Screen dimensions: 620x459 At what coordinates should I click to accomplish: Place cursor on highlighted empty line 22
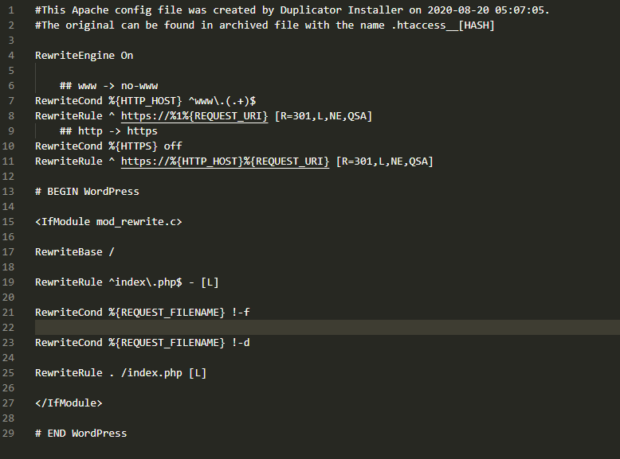tap(319, 328)
